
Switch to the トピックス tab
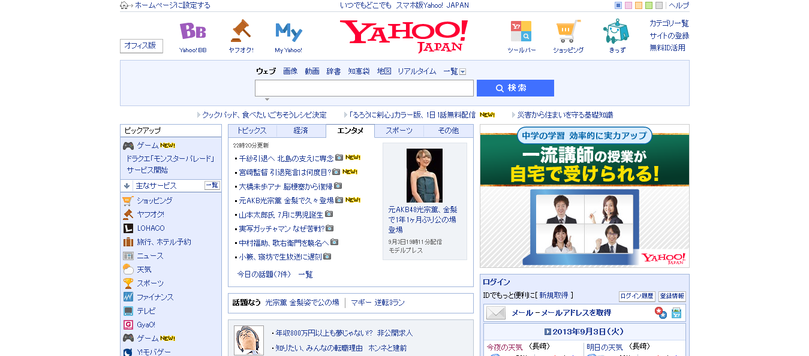[x=252, y=131]
